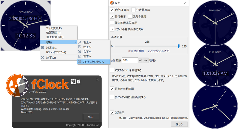Click the top-right resize corner of top-left clock

[x=49, y=2]
